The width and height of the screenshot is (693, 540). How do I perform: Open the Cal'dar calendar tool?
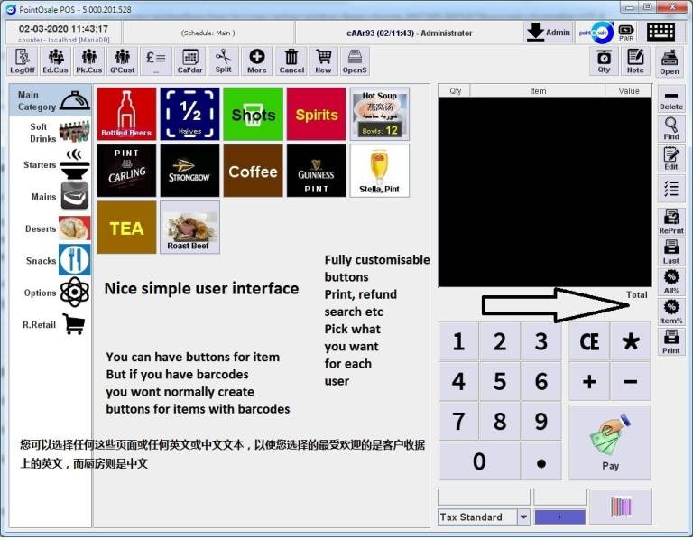click(x=189, y=61)
